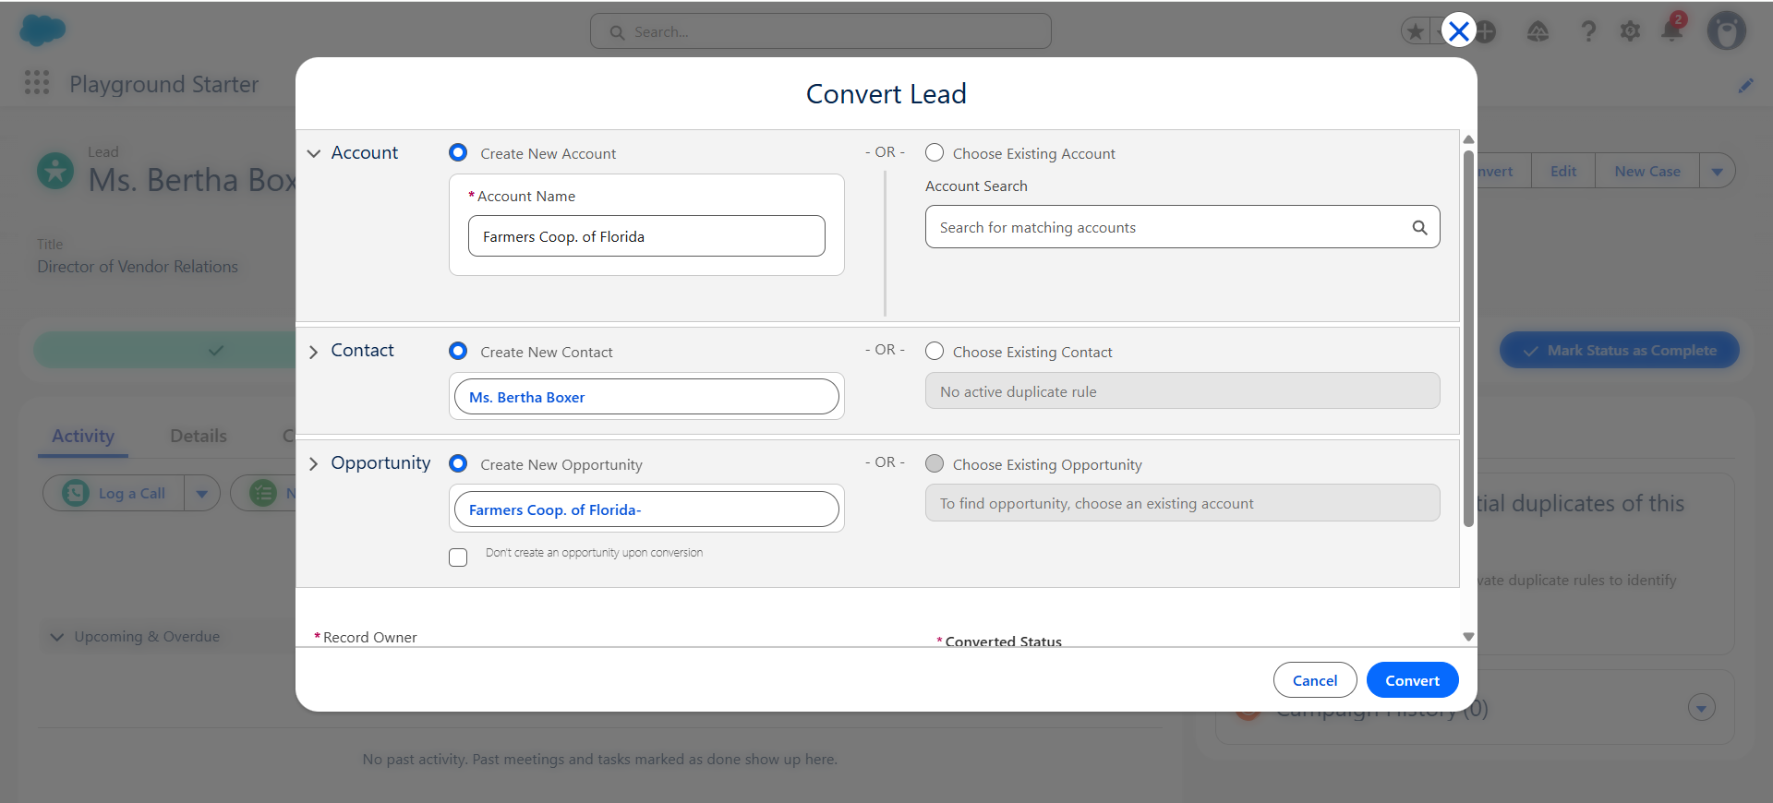Select Choose Existing Account radio button
The image size is (1773, 803).
935,152
